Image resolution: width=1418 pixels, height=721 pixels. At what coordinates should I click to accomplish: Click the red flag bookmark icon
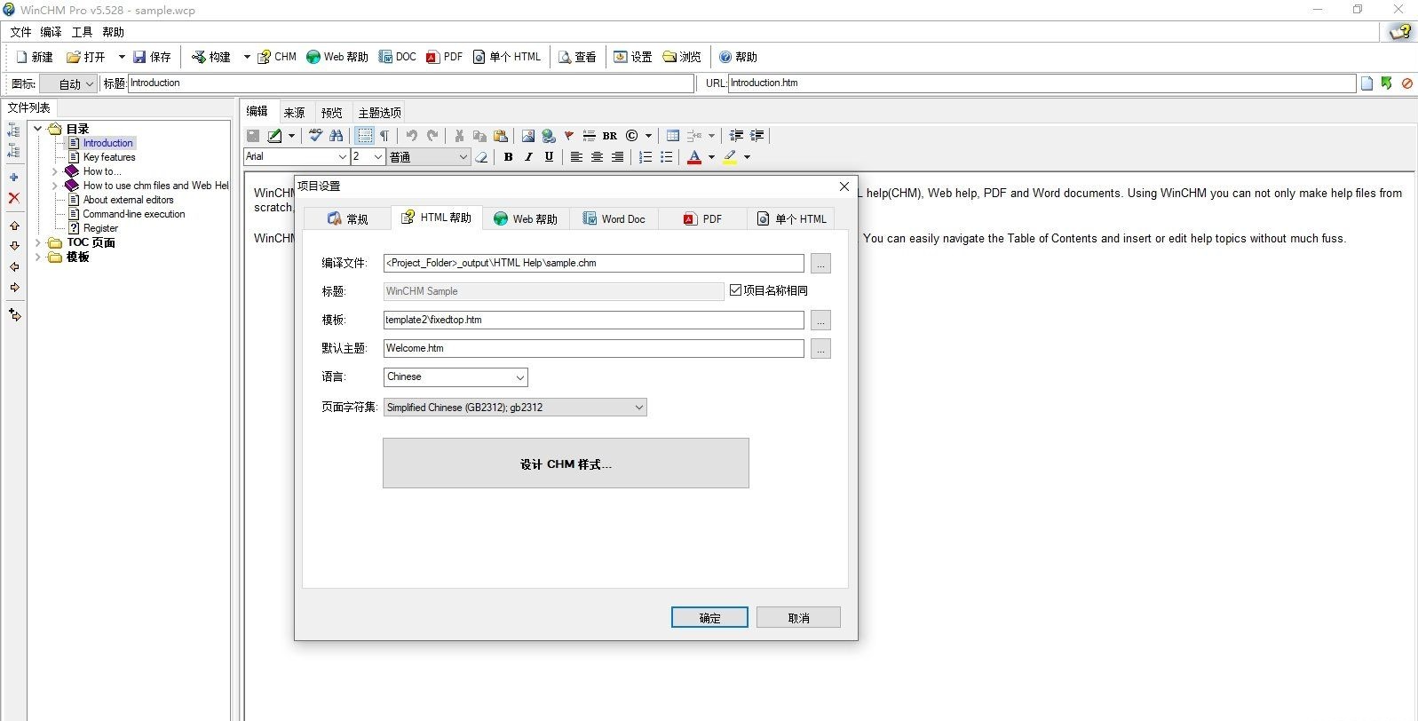point(569,136)
